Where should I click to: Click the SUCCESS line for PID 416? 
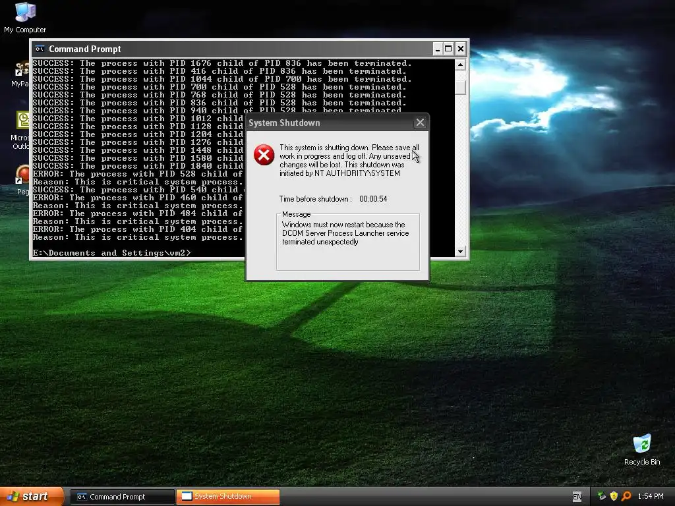220,71
